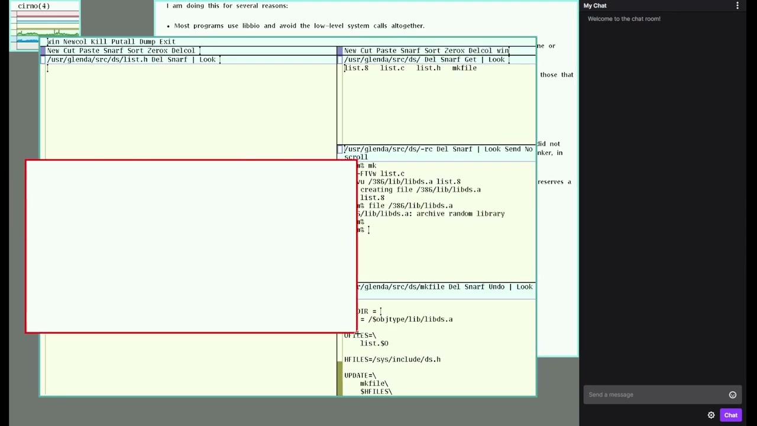Click Delcol in the left column tag
Viewport: 757px width, 426px height.
183,51
